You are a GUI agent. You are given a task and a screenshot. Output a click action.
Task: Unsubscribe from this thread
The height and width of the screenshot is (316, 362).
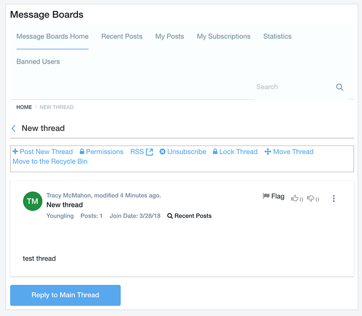(183, 152)
